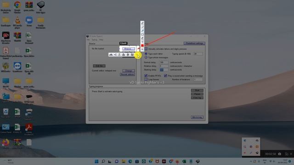The width and height of the screenshot is (294, 165).
Task: Print the captured screenshot
Action: pos(124,55)
